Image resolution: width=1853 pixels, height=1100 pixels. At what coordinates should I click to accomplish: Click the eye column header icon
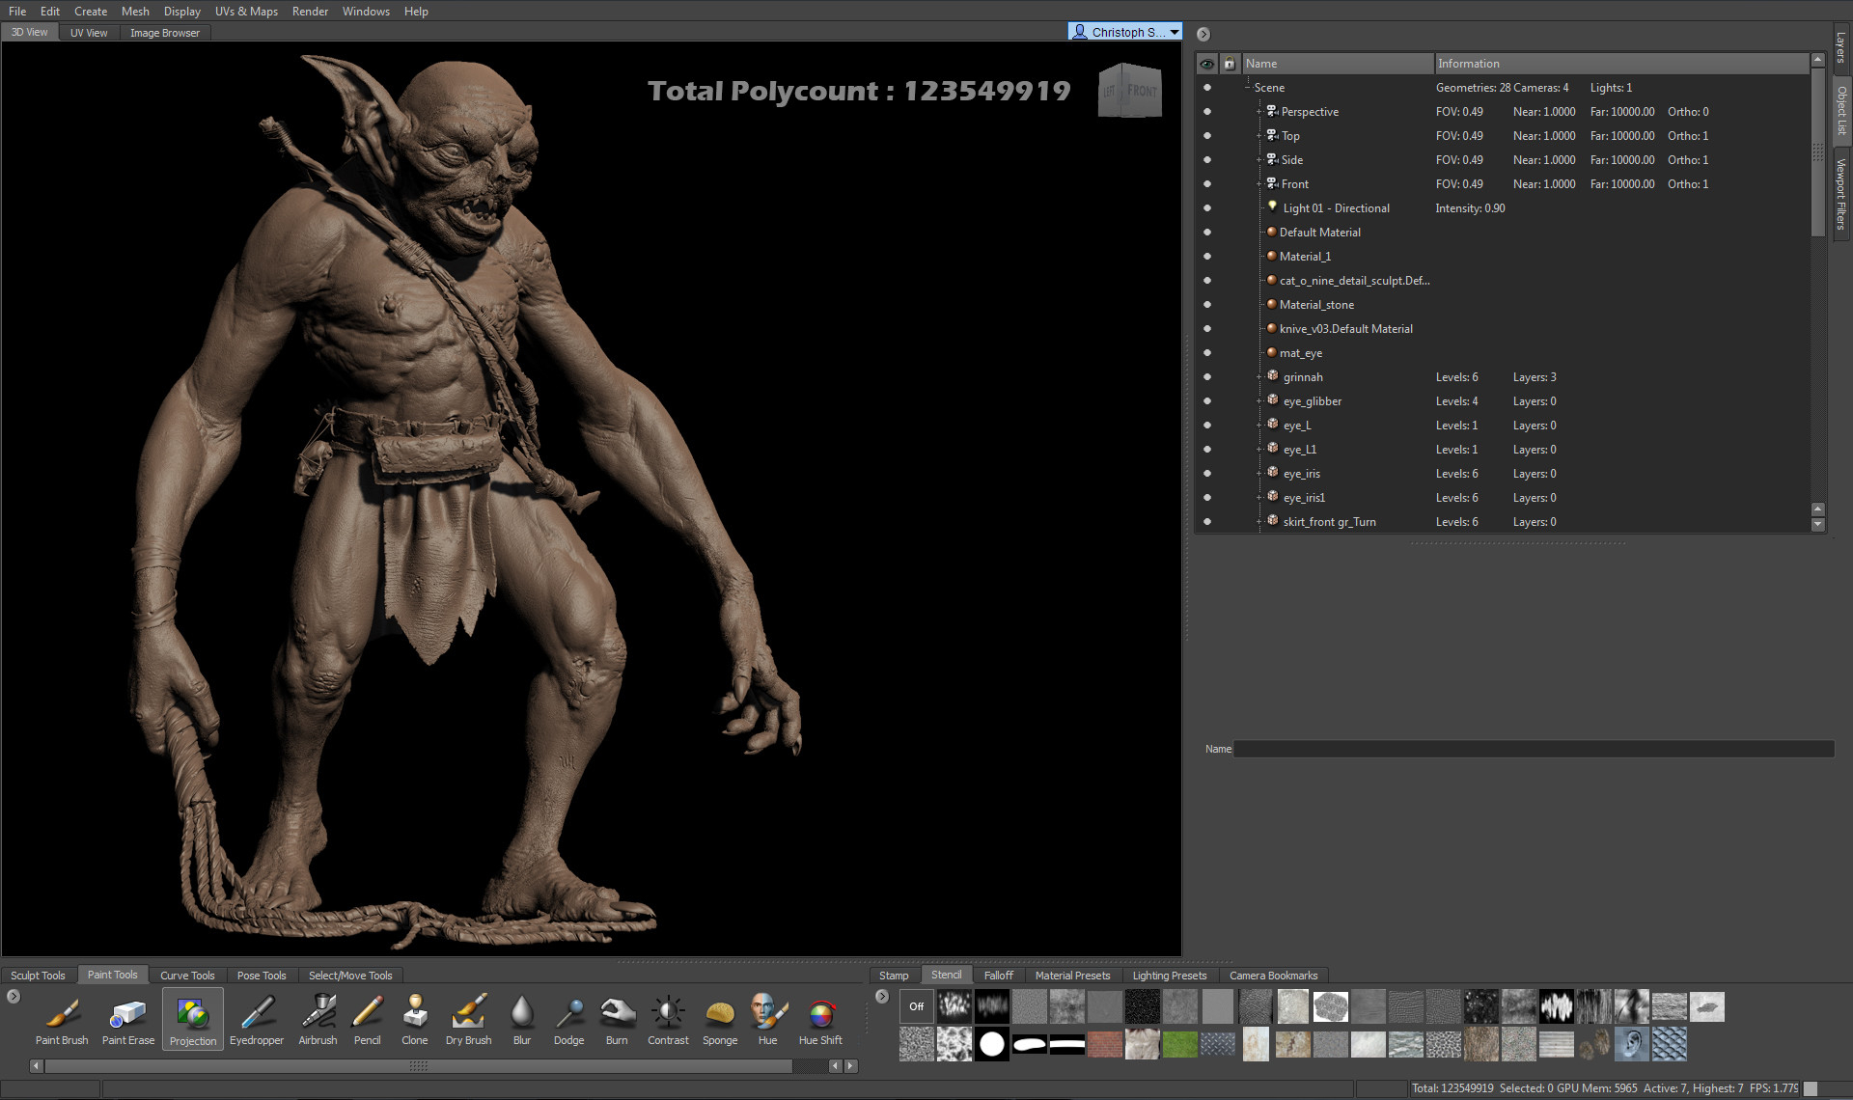coord(1206,64)
